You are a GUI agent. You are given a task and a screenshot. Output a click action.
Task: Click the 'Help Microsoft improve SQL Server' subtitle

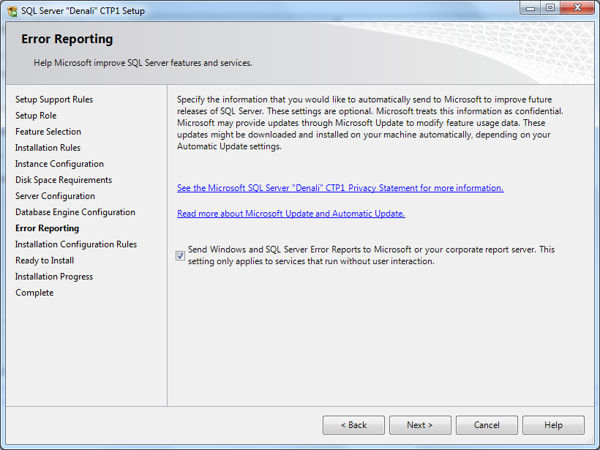(x=143, y=63)
